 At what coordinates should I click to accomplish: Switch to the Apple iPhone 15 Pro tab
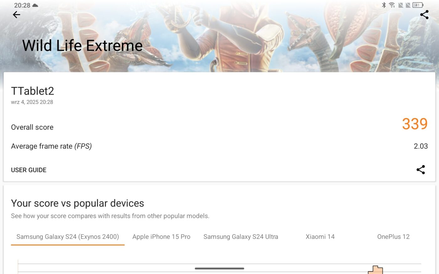pos(161,237)
